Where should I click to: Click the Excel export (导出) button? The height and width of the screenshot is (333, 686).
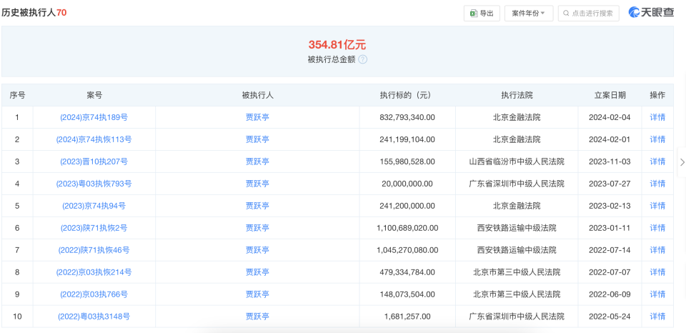pyautogui.click(x=482, y=14)
